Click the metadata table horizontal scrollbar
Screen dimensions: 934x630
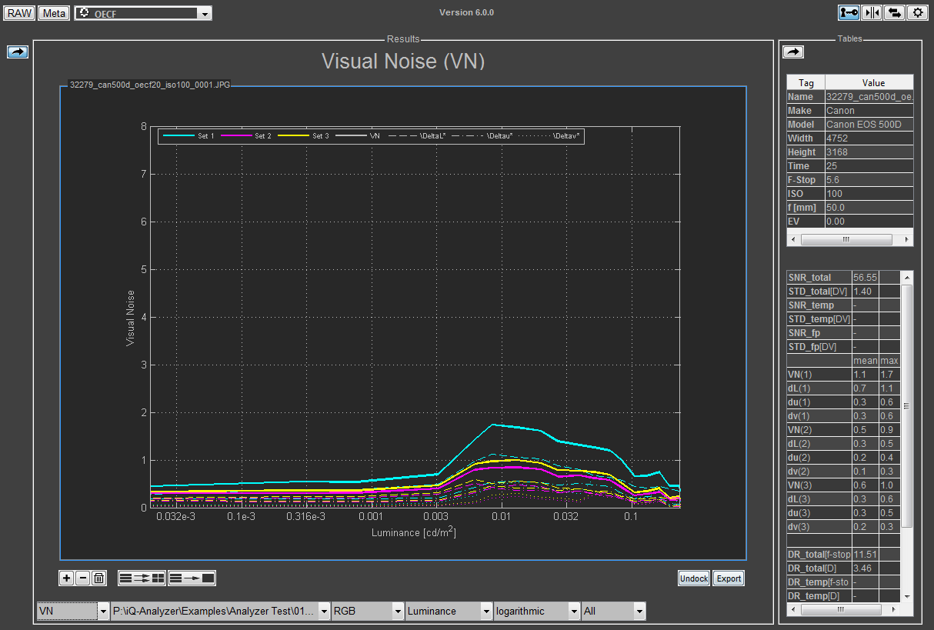click(846, 240)
